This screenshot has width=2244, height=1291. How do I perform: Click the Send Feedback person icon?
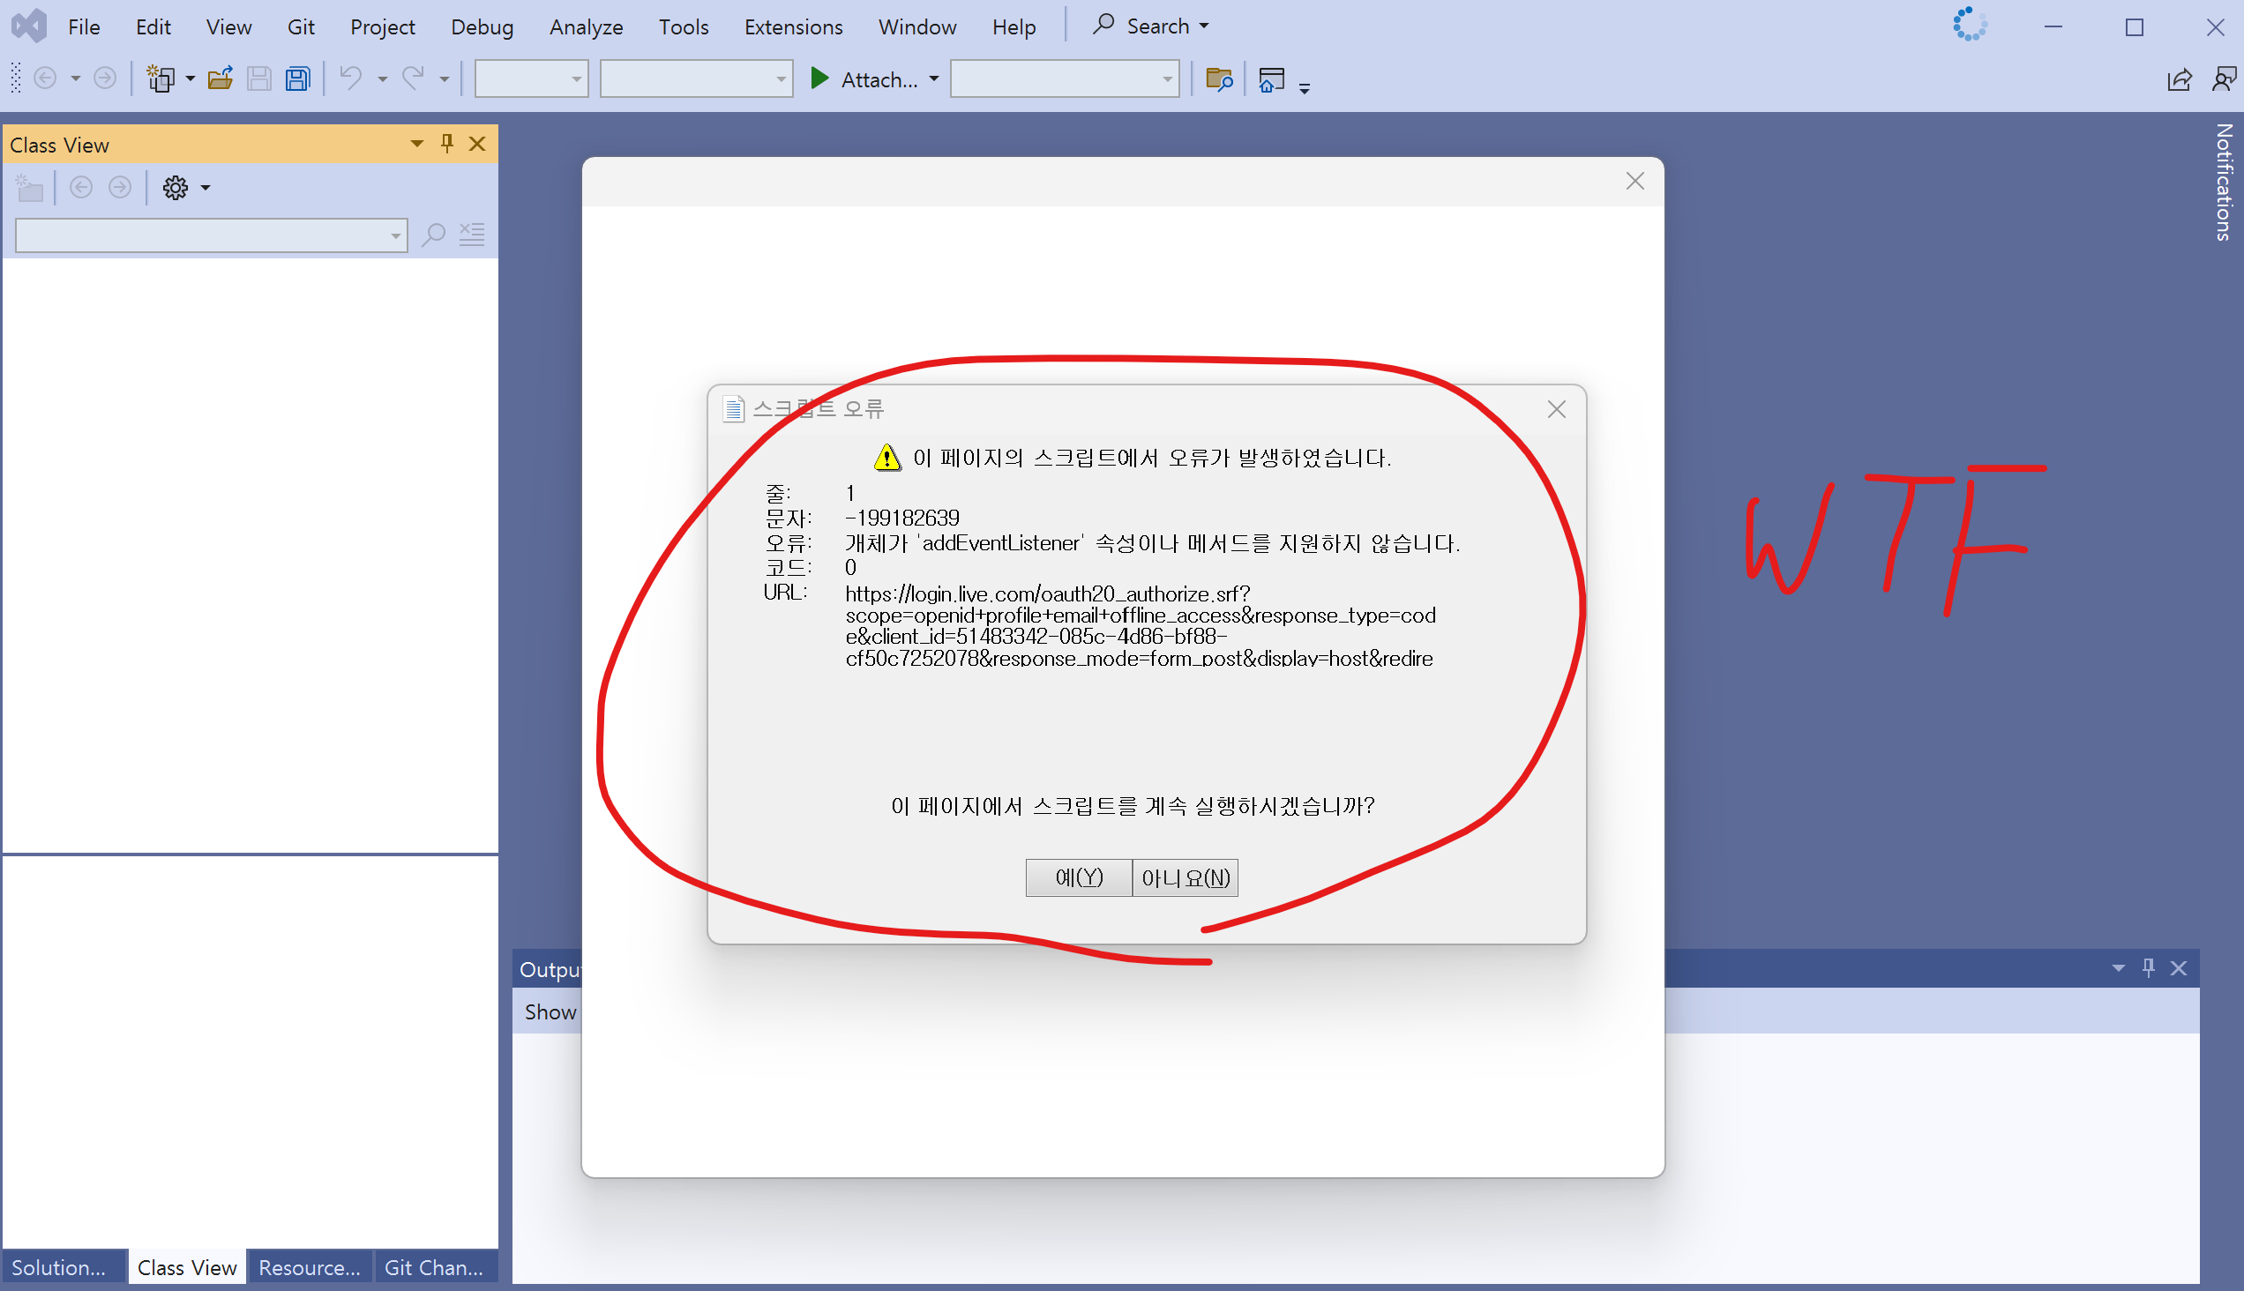(x=2224, y=79)
